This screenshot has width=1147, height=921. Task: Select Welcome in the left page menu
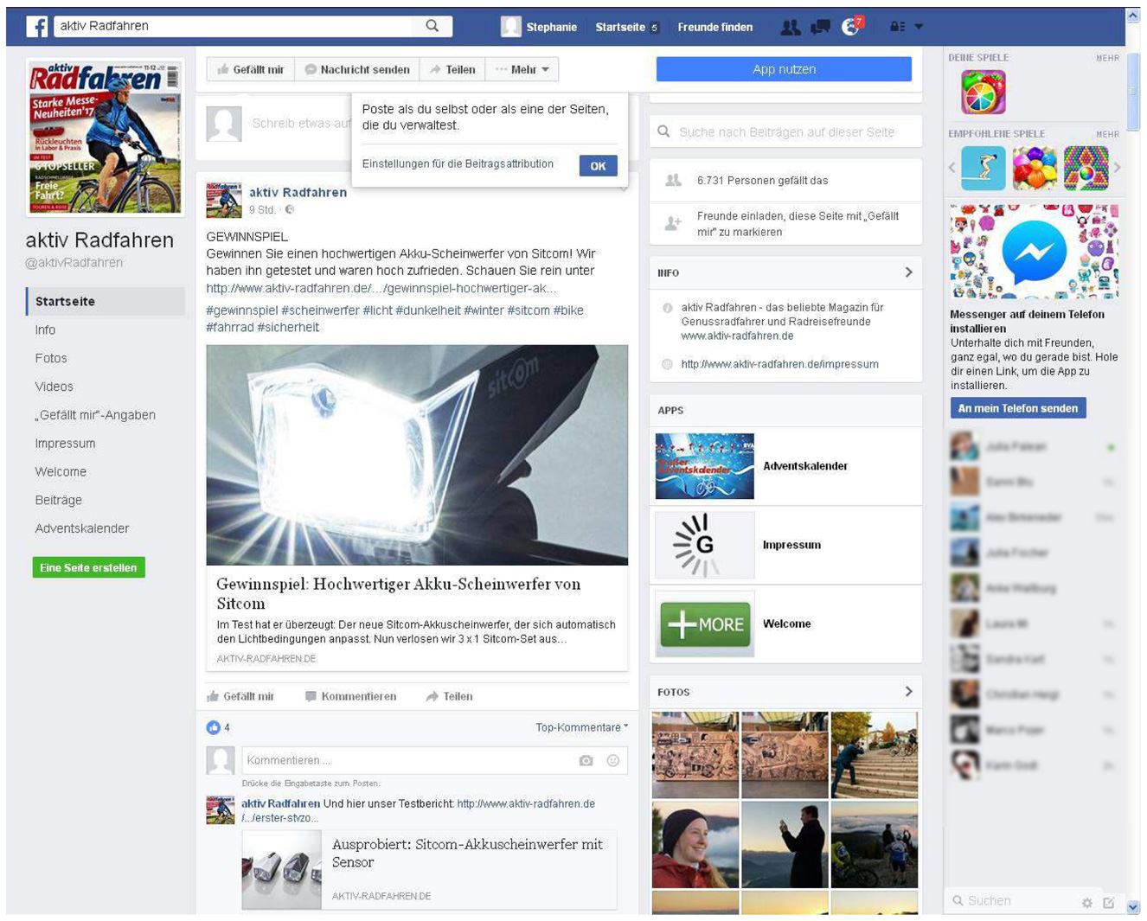61,471
